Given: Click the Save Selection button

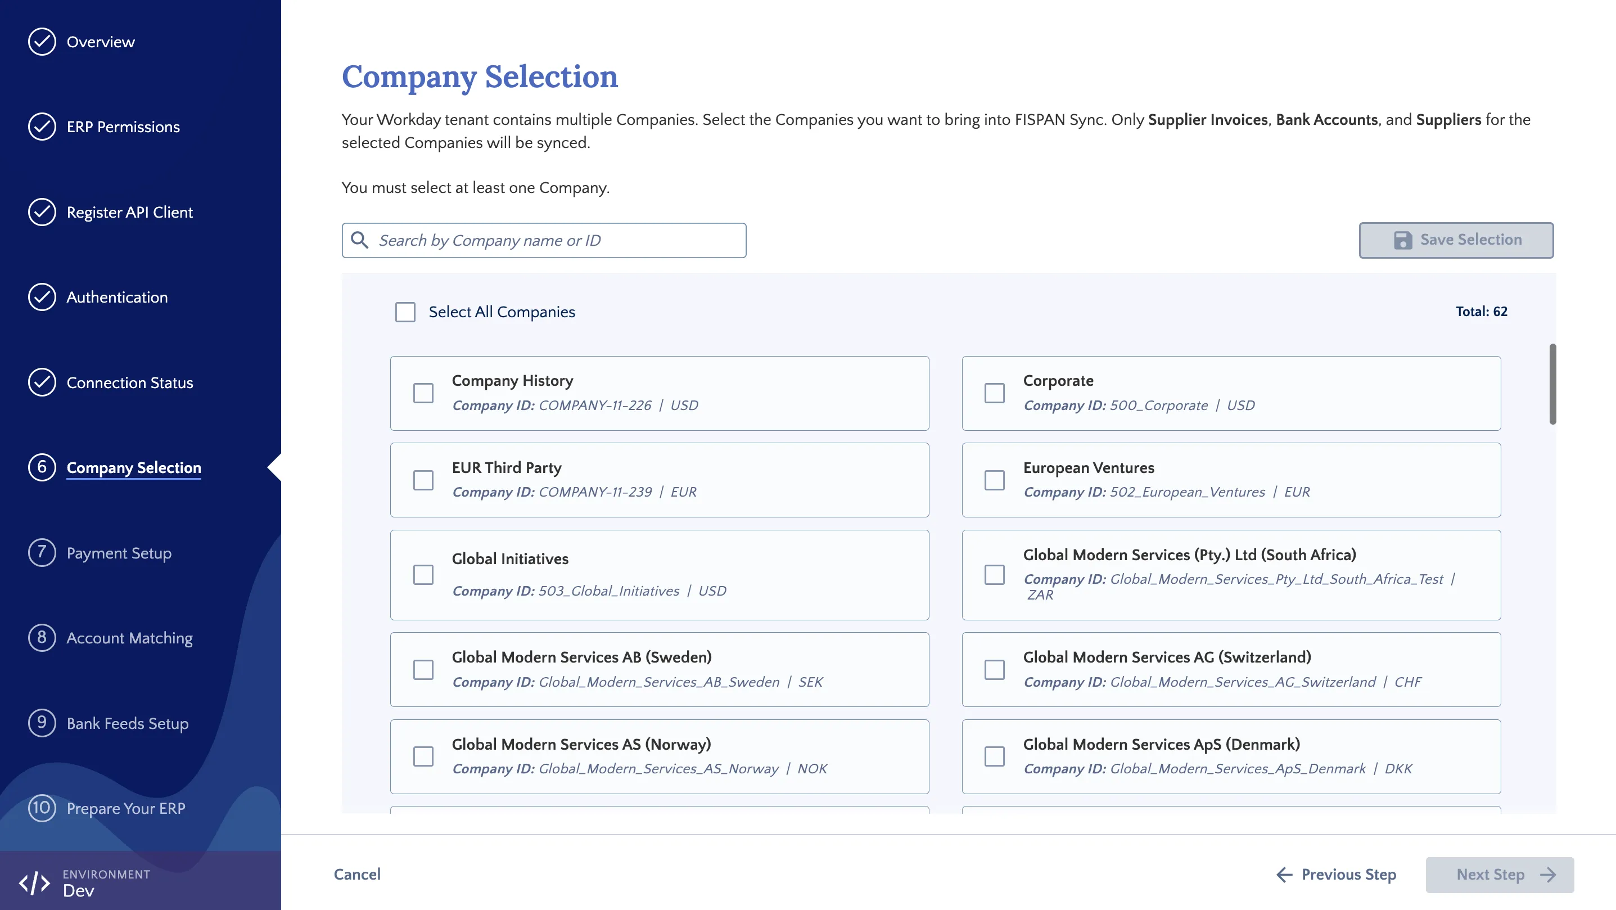Looking at the screenshot, I should [x=1456, y=240].
